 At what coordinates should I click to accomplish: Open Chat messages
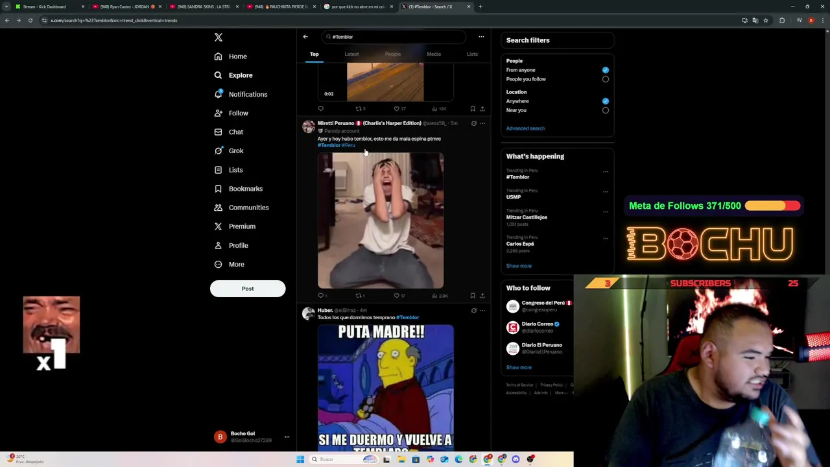pos(229,132)
